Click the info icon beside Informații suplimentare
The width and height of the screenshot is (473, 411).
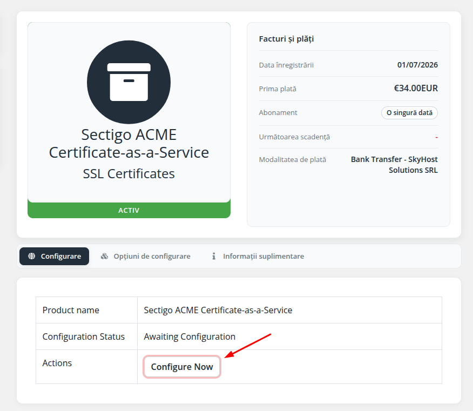click(214, 256)
